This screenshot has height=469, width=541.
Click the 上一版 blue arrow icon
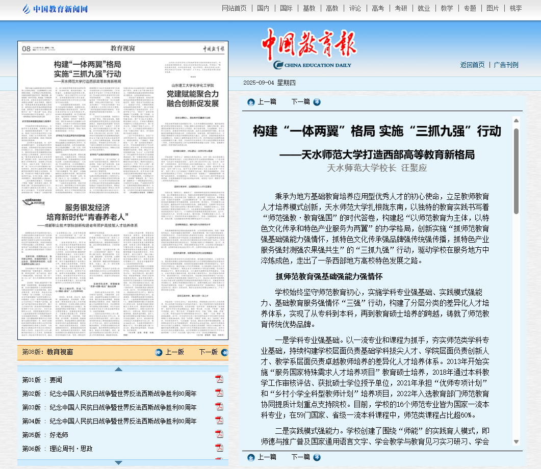click(159, 352)
